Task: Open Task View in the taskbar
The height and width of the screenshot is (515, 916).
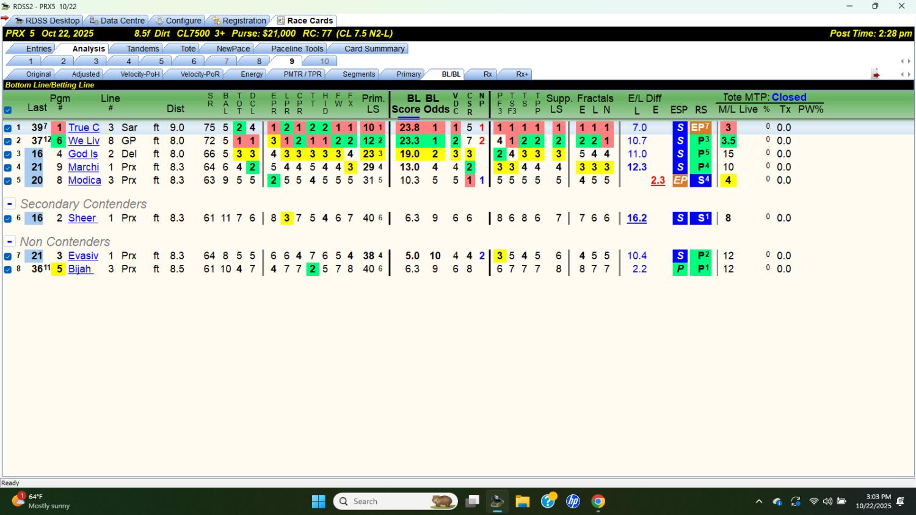Action: [472, 502]
